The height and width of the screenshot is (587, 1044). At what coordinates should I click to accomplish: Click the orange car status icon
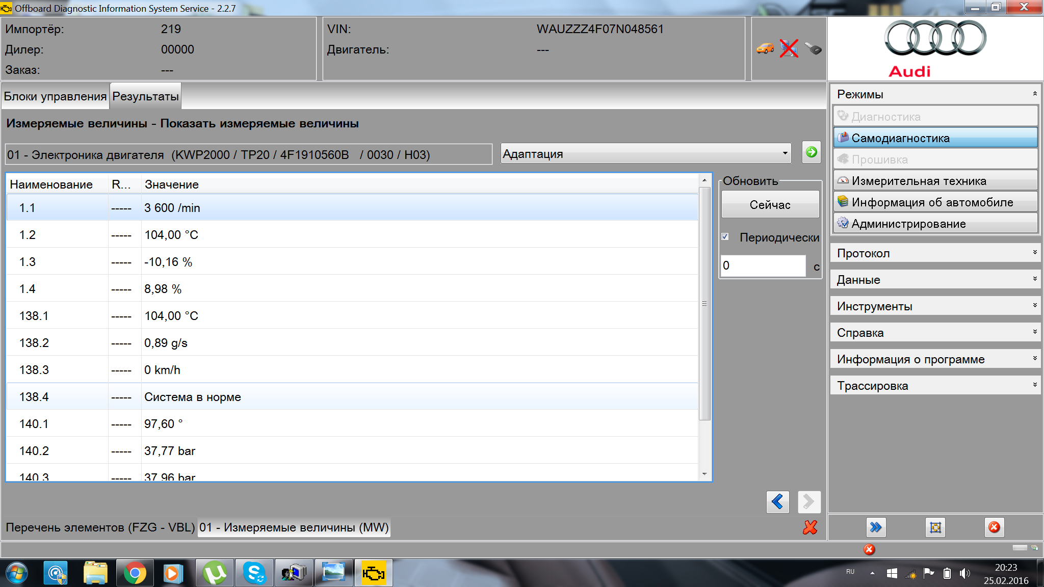(x=765, y=49)
